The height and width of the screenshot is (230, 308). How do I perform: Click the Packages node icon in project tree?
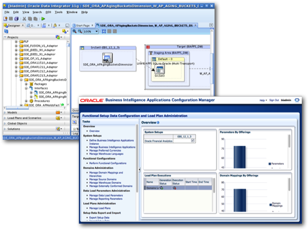(31, 84)
